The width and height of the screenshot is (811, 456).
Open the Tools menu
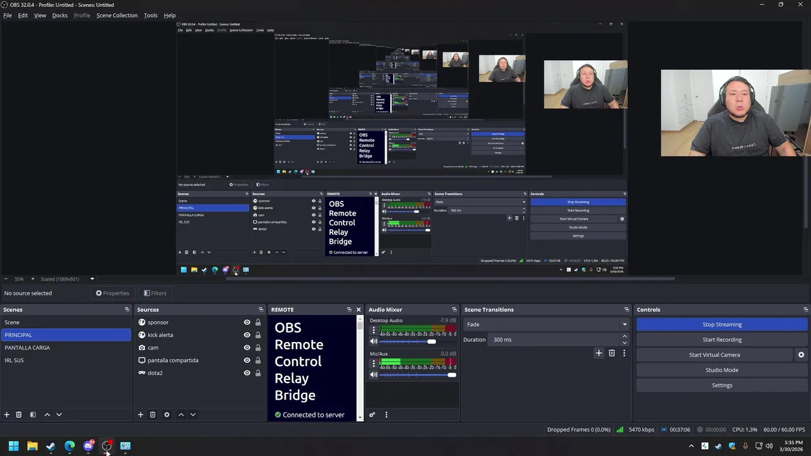[x=150, y=15]
